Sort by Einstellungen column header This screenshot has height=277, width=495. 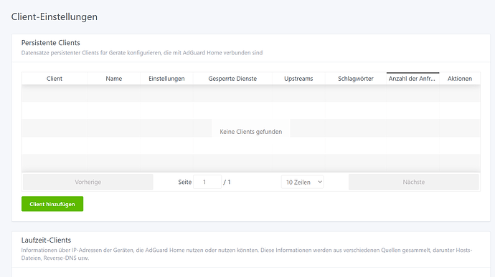[166, 79]
